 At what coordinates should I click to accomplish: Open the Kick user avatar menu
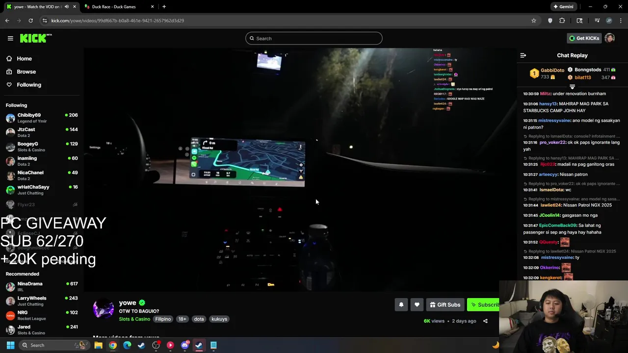[x=610, y=38]
